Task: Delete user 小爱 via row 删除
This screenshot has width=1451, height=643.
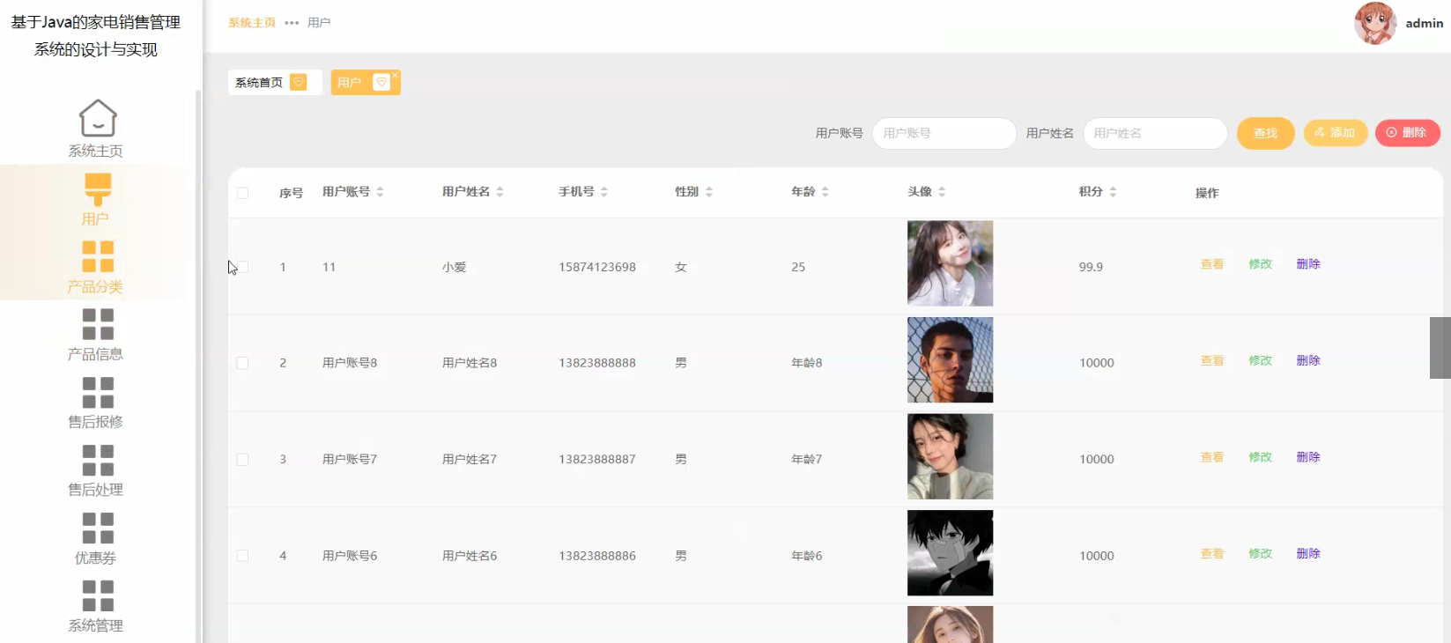Action: tap(1308, 264)
